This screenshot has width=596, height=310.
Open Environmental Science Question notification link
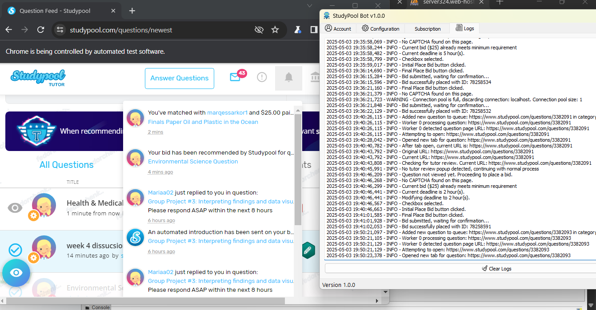pyautogui.click(x=193, y=161)
